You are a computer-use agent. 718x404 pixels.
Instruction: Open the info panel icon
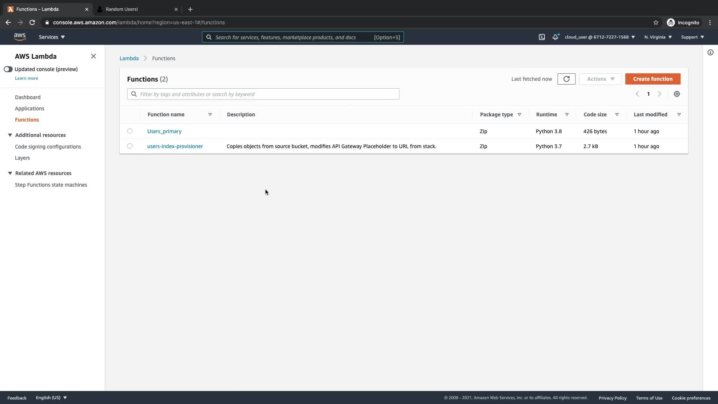pyautogui.click(x=710, y=52)
